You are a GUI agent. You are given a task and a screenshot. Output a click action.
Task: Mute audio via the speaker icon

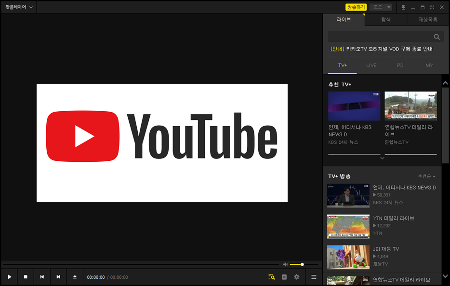tap(285, 264)
